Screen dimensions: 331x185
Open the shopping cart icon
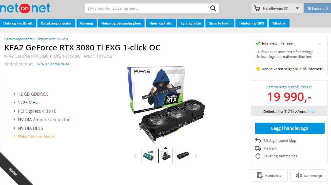tap(257, 8)
